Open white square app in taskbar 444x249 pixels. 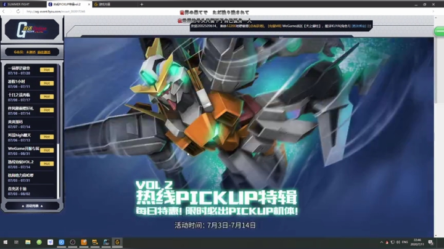50,242
